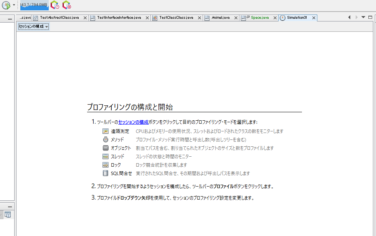376x236 pixels.
Task: Close the TestClassClass.java tab
Action: tap(199, 18)
